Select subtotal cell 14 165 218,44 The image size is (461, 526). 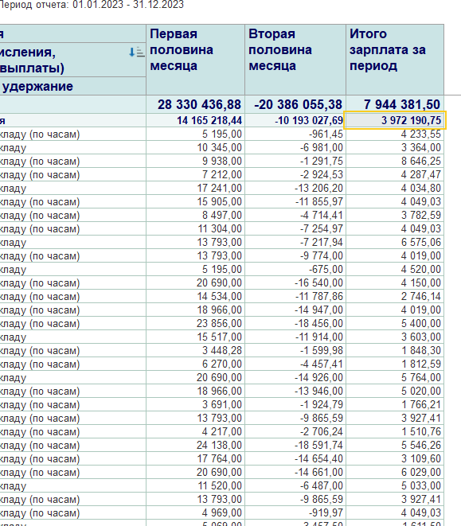(195, 120)
